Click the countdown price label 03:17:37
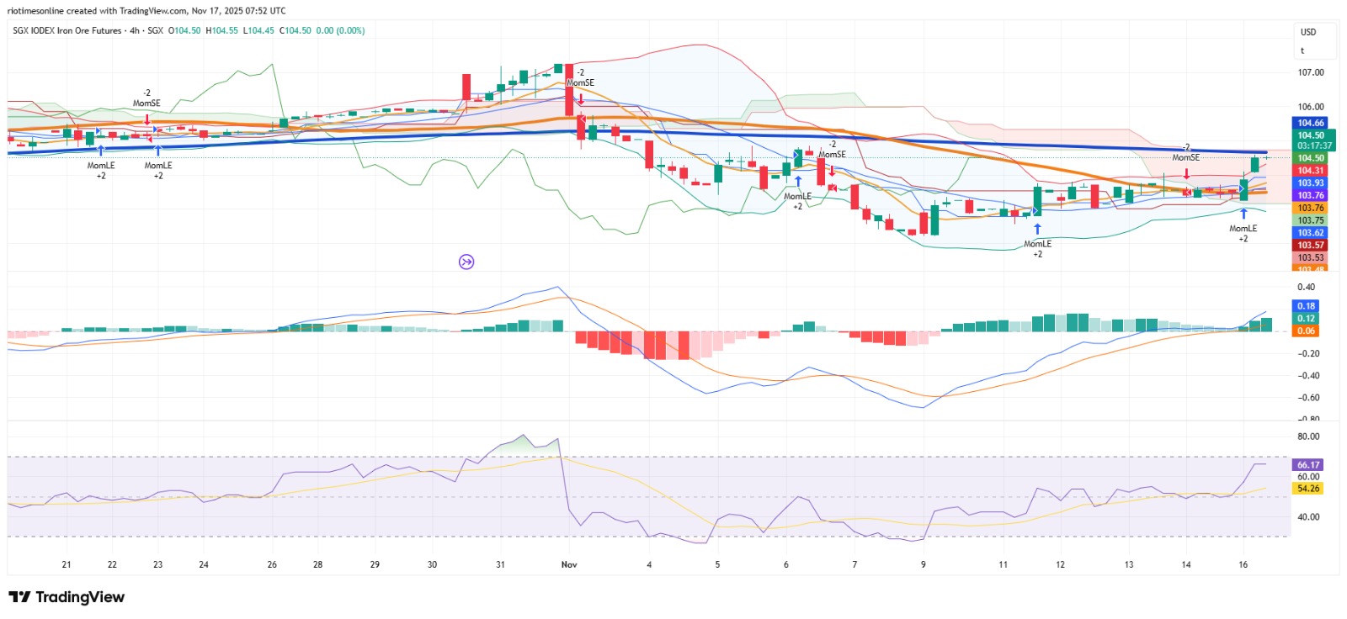 1313,145
